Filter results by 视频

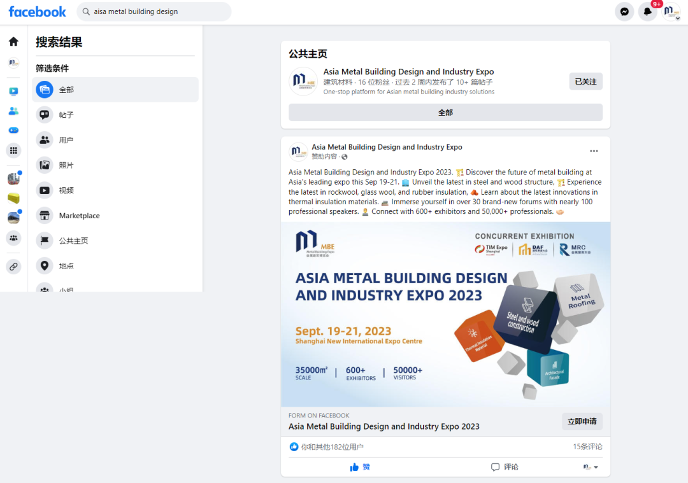tap(115, 191)
